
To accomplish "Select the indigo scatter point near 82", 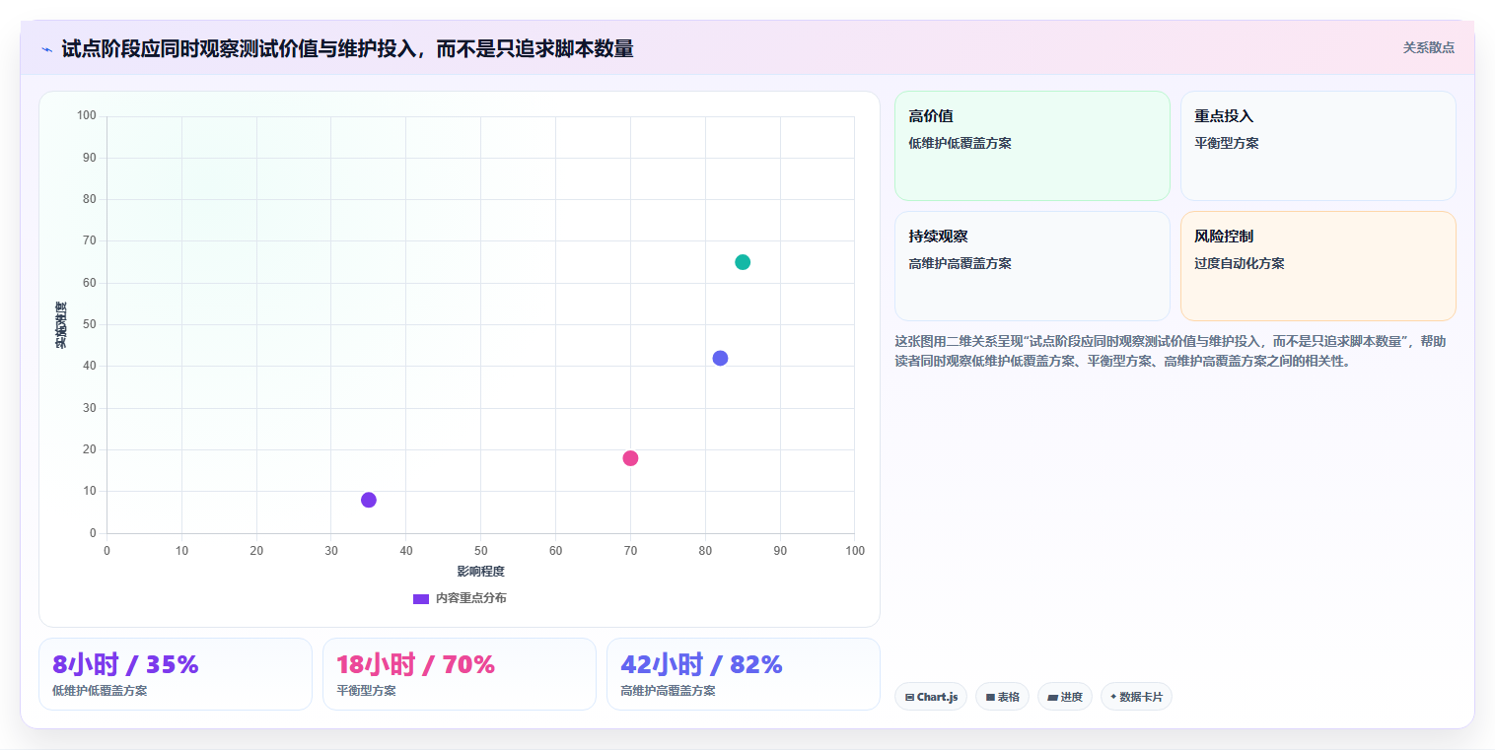I will pos(720,358).
